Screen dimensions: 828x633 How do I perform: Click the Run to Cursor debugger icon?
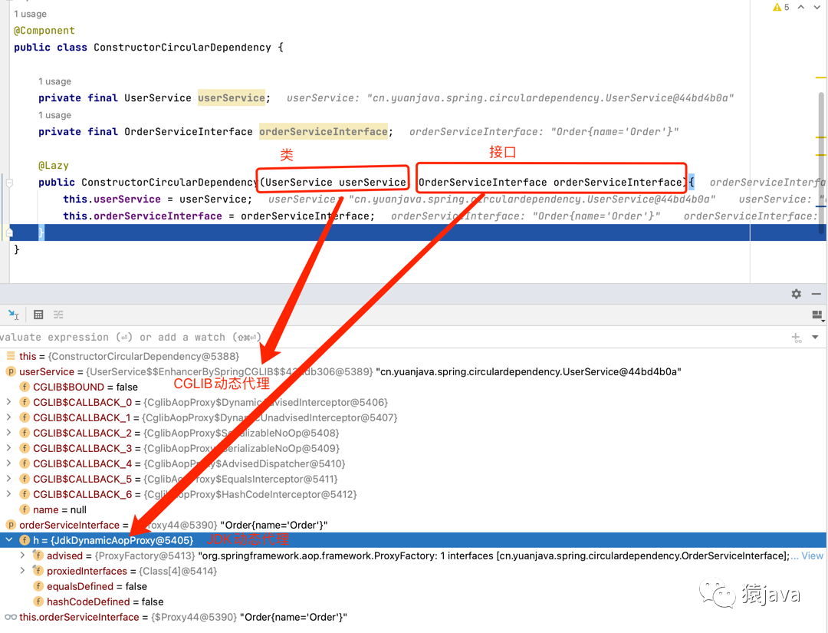tap(13, 315)
